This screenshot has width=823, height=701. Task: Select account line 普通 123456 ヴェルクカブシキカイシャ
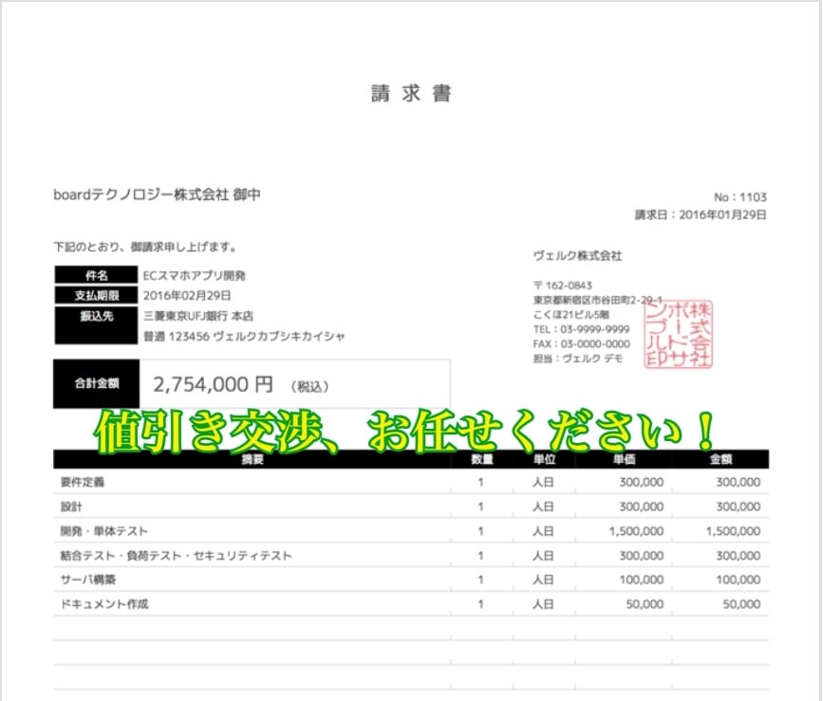click(x=244, y=336)
